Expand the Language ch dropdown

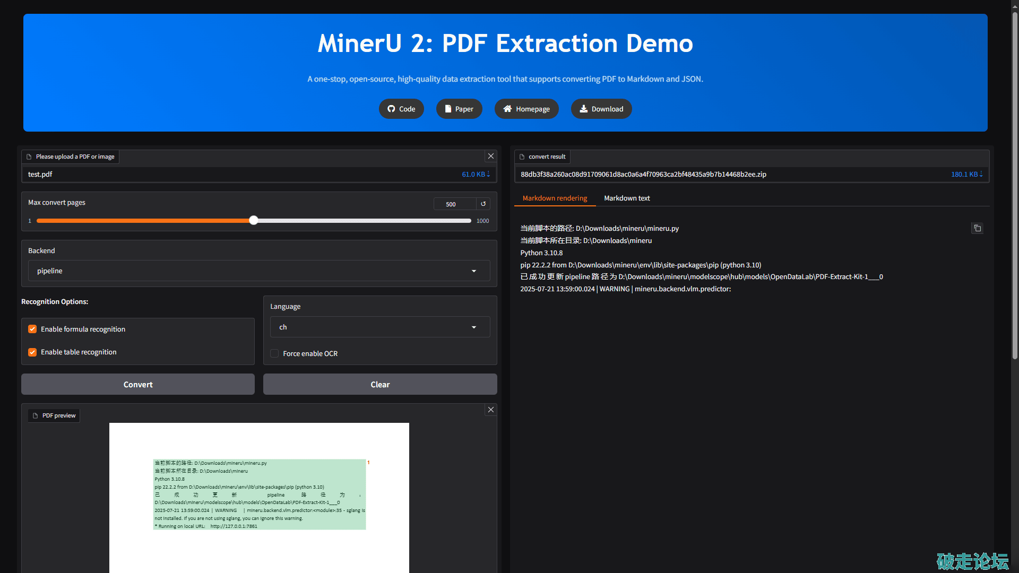coord(379,327)
